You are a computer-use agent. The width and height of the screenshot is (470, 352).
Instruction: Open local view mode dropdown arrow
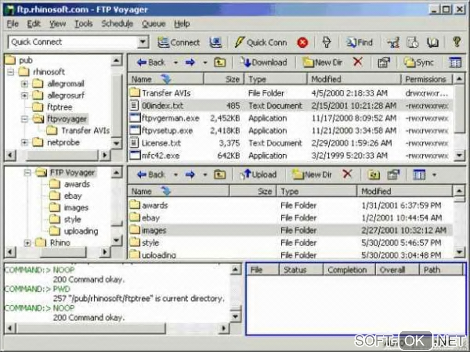pos(434,175)
